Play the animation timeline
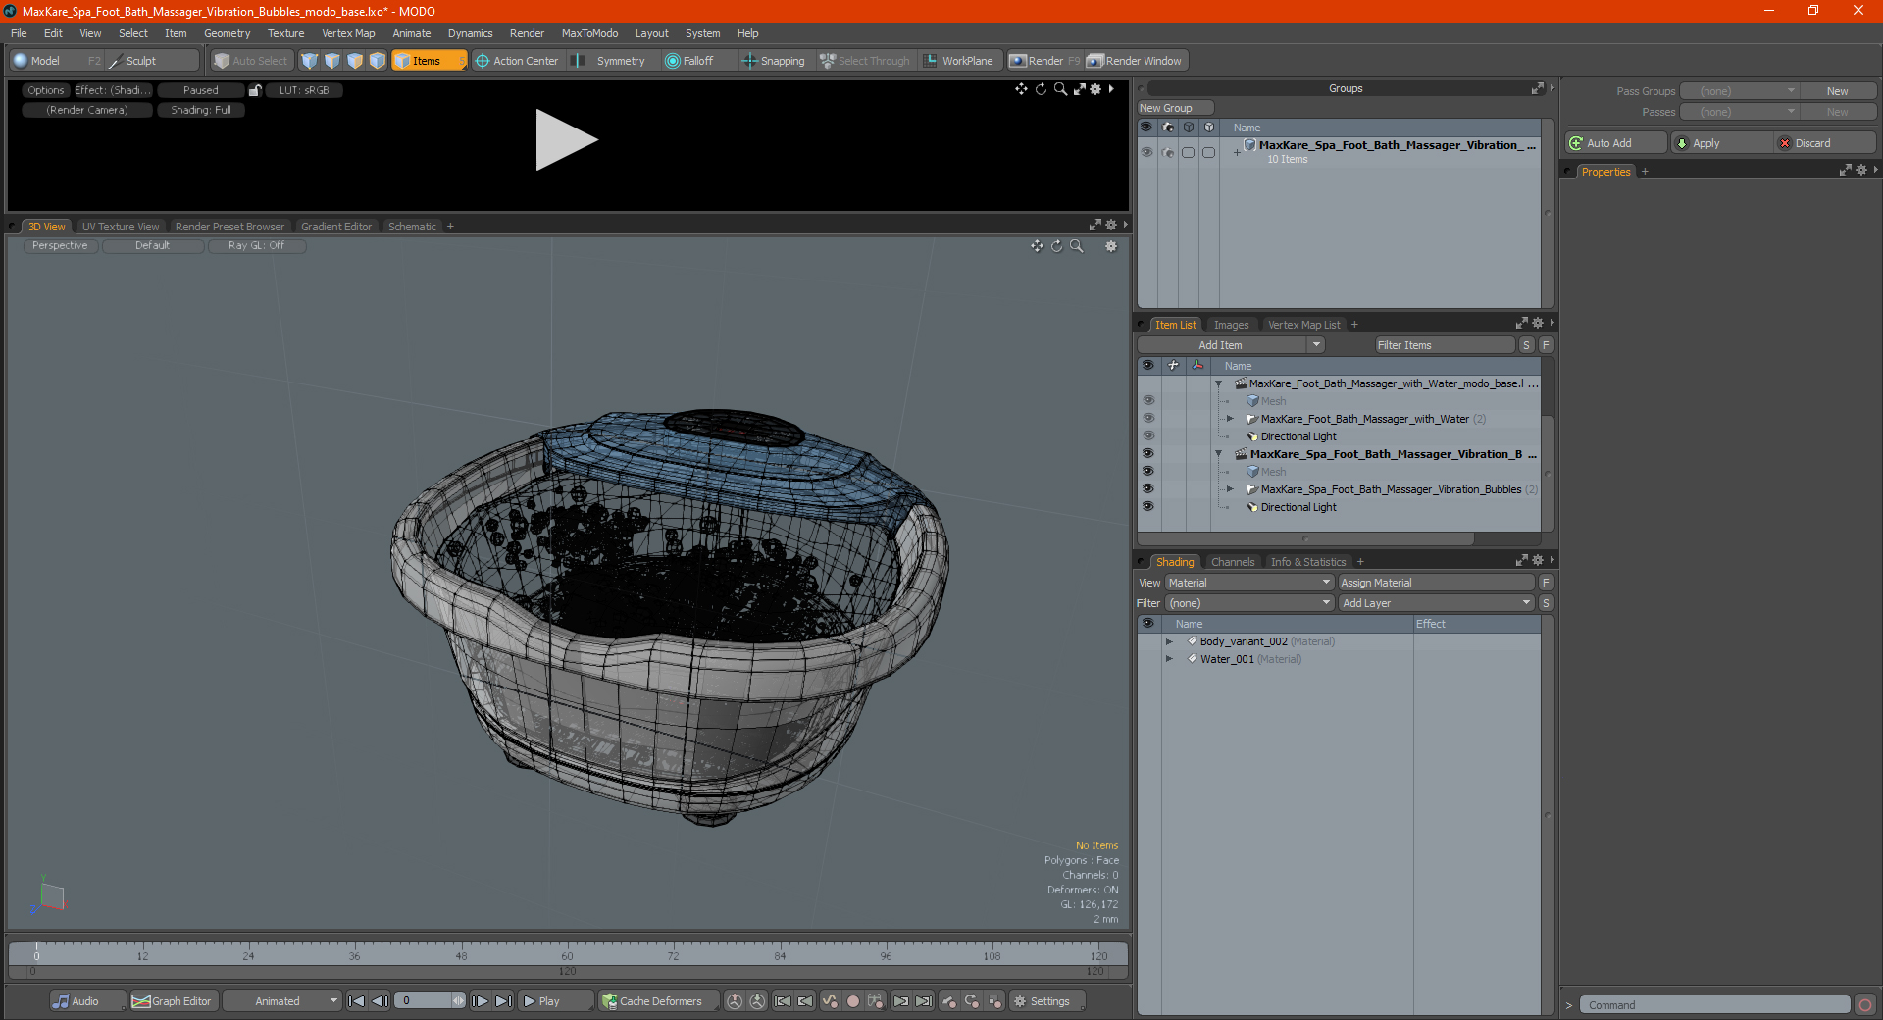 [555, 1001]
